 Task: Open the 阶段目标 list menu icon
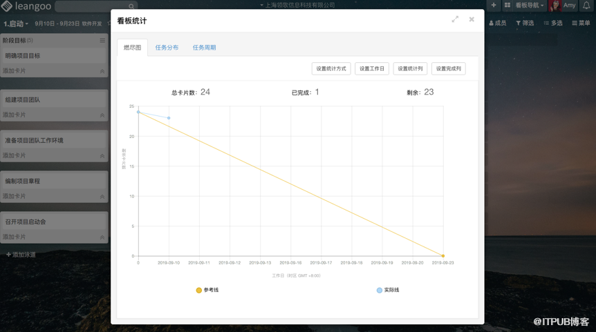[x=102, y=41]
